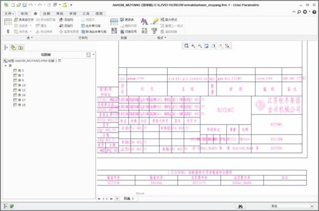Click the 属性 (properties) button

pyautogui.click(x=41, y=26)
